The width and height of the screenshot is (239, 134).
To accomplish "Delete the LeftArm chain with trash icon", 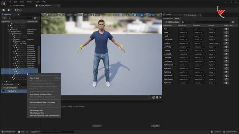I will (x=226, y=43).
